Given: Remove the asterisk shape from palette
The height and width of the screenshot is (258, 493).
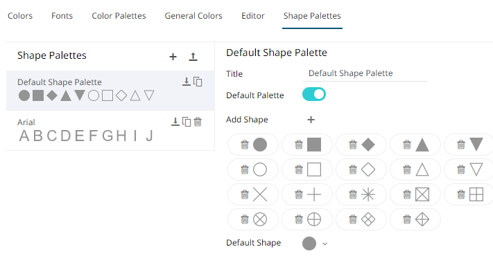Looking at the screenshot, I should [353, 194].
